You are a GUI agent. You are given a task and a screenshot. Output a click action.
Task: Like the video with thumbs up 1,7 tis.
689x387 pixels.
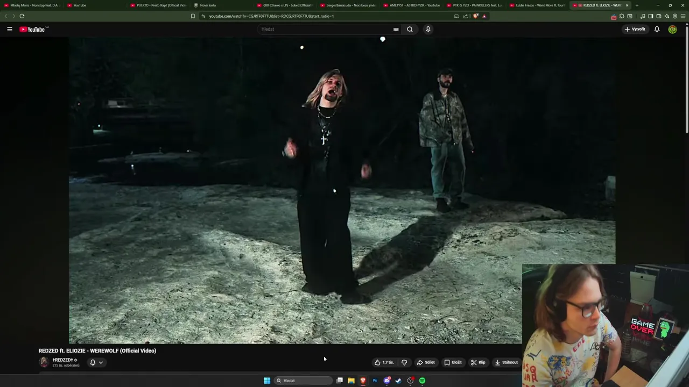[x=384, y=362]
